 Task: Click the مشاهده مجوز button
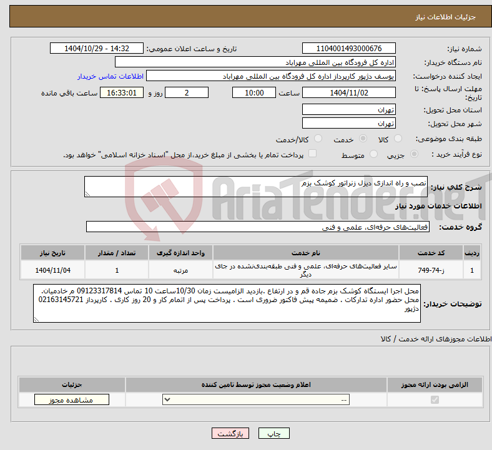[72, 399]
